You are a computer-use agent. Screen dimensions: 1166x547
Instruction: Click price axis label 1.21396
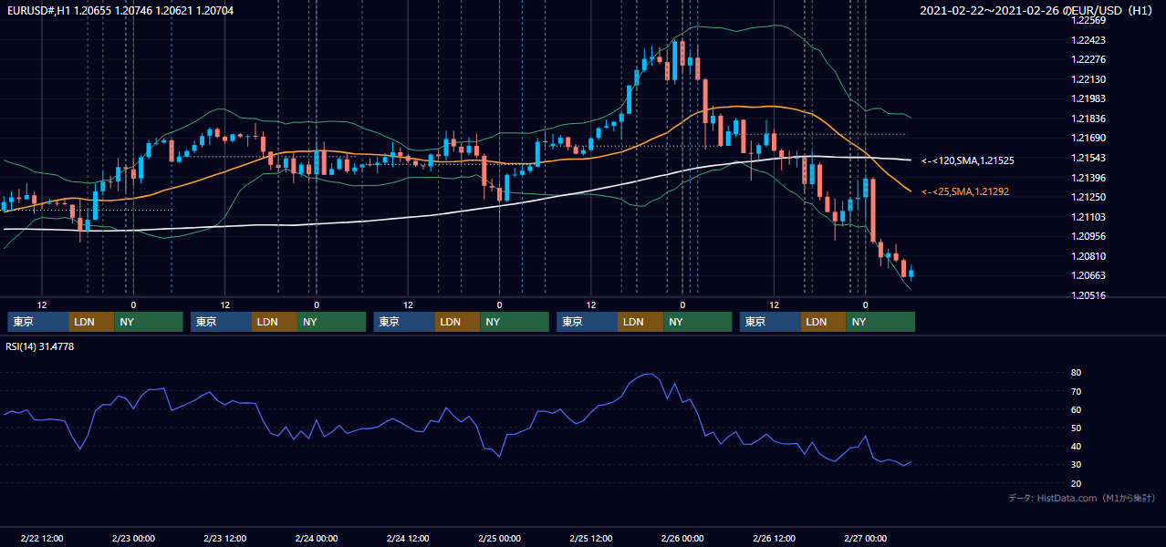pyautogui.click(x=1088, y=178)
